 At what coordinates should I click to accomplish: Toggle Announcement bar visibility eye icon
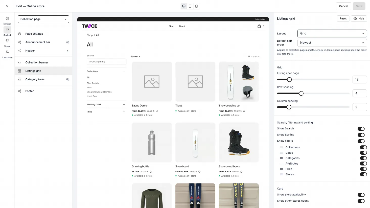tap(67, 42)
